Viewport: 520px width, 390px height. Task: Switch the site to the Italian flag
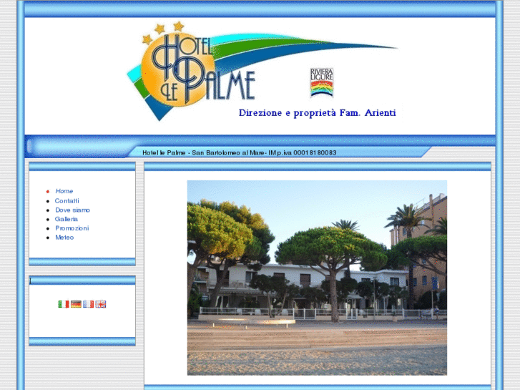[64, 304]
